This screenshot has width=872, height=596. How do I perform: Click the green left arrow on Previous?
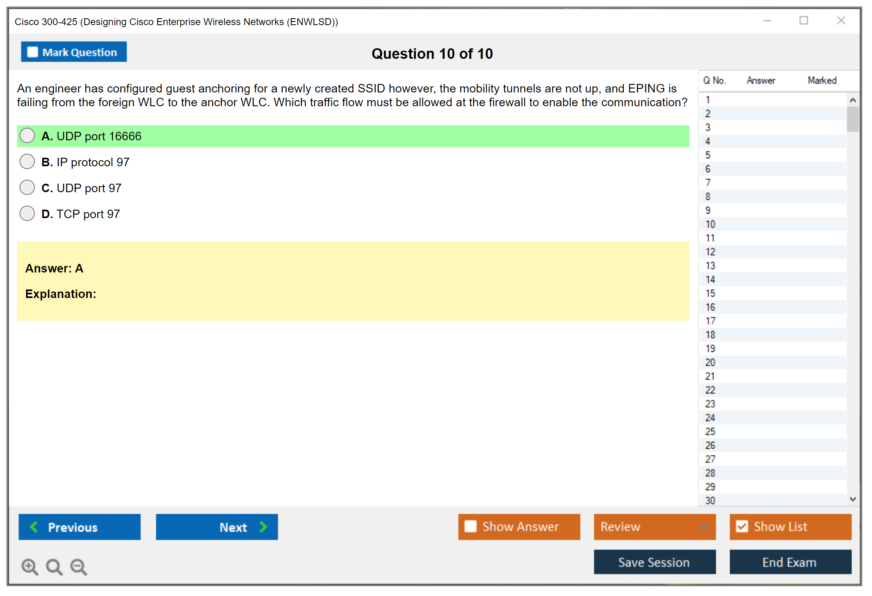pyautogui.click(x=34, y=527)
